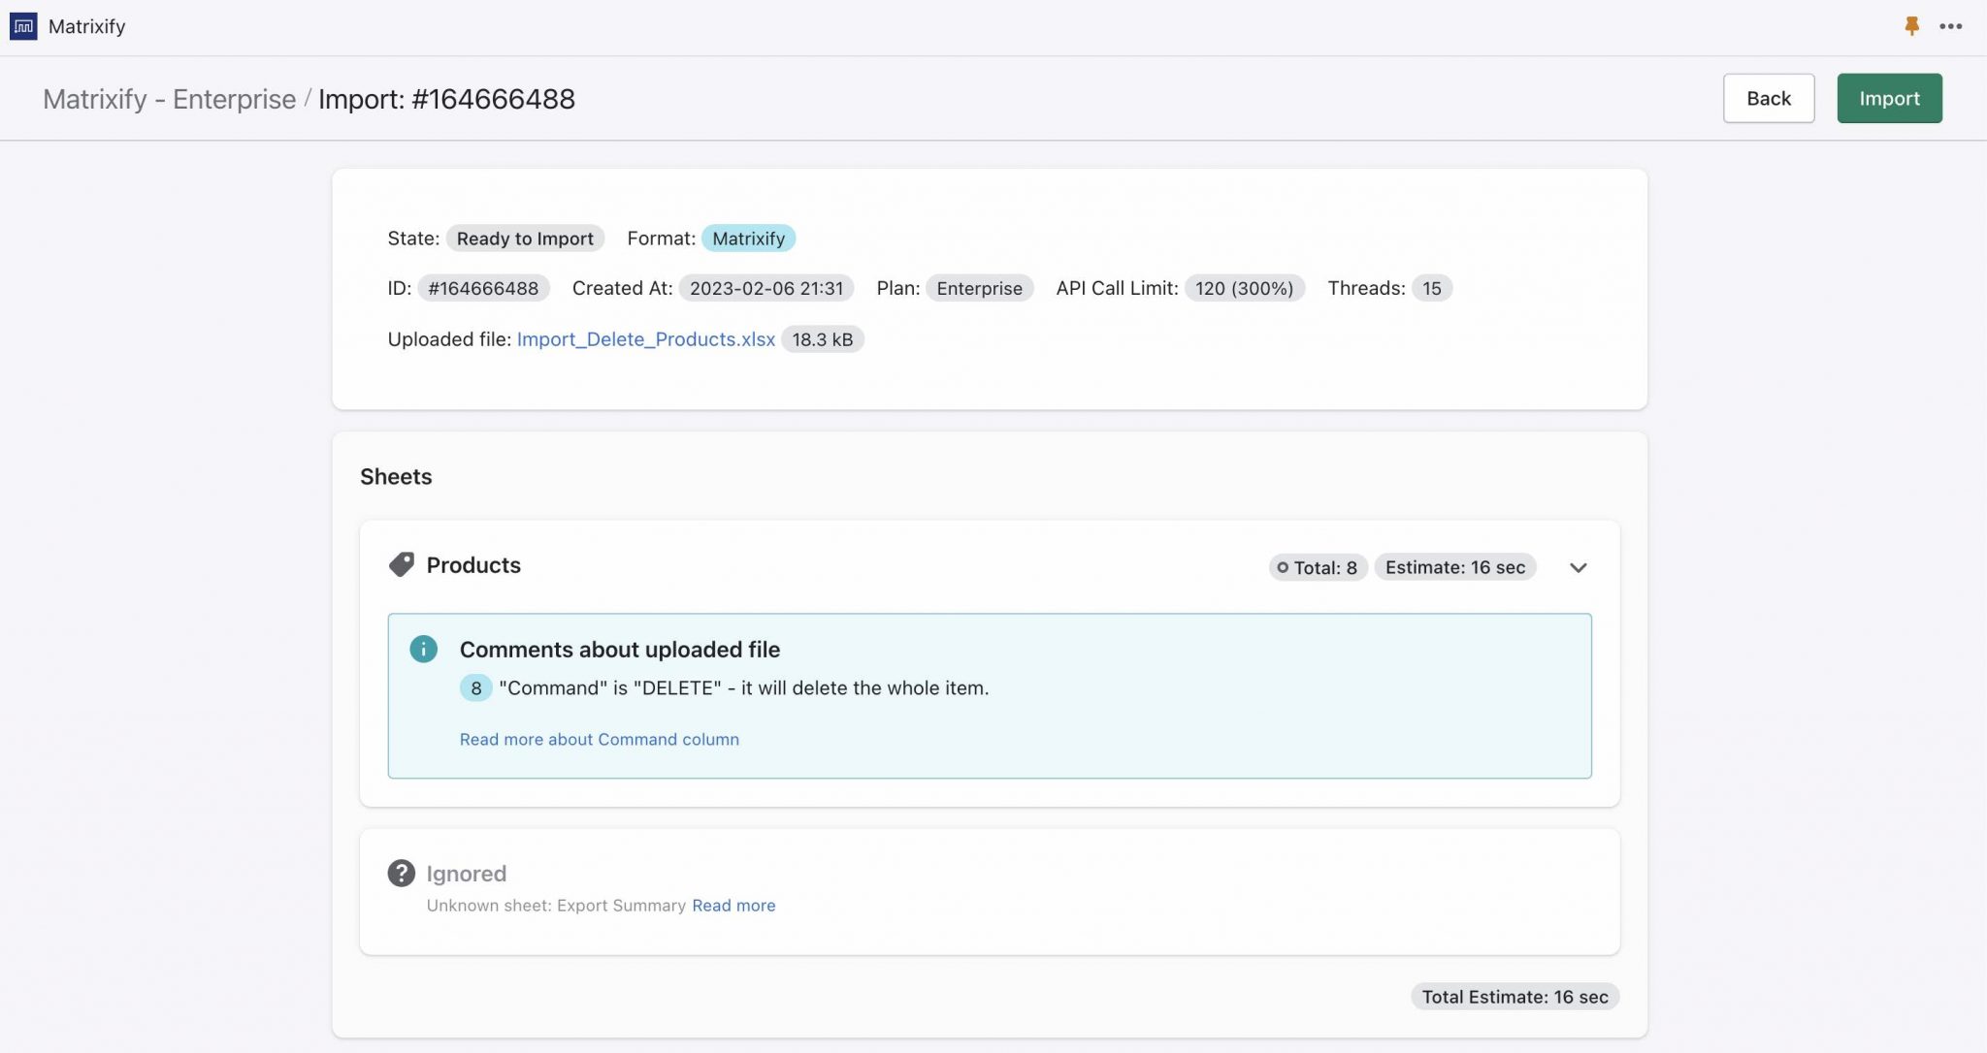The image size is (1987, 1053).
Task: Click the question mark Ignored icon
Action: [401, 873]
